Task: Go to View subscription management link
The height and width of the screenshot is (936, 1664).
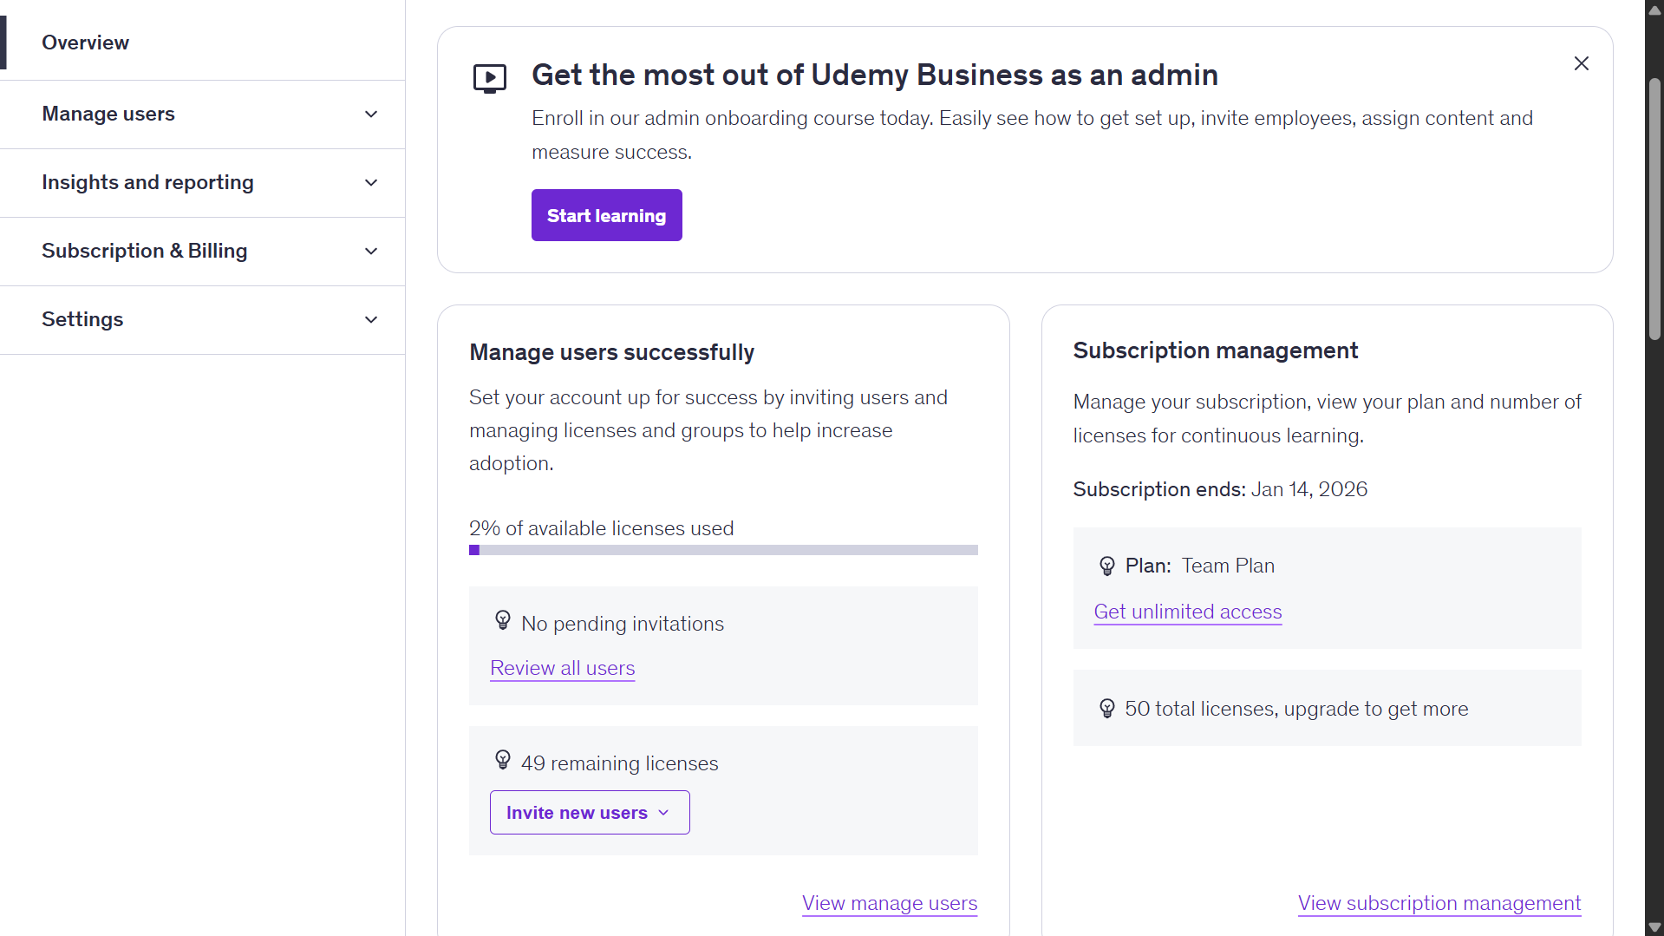Action: pyautogui.click(x=1439, y=903)
